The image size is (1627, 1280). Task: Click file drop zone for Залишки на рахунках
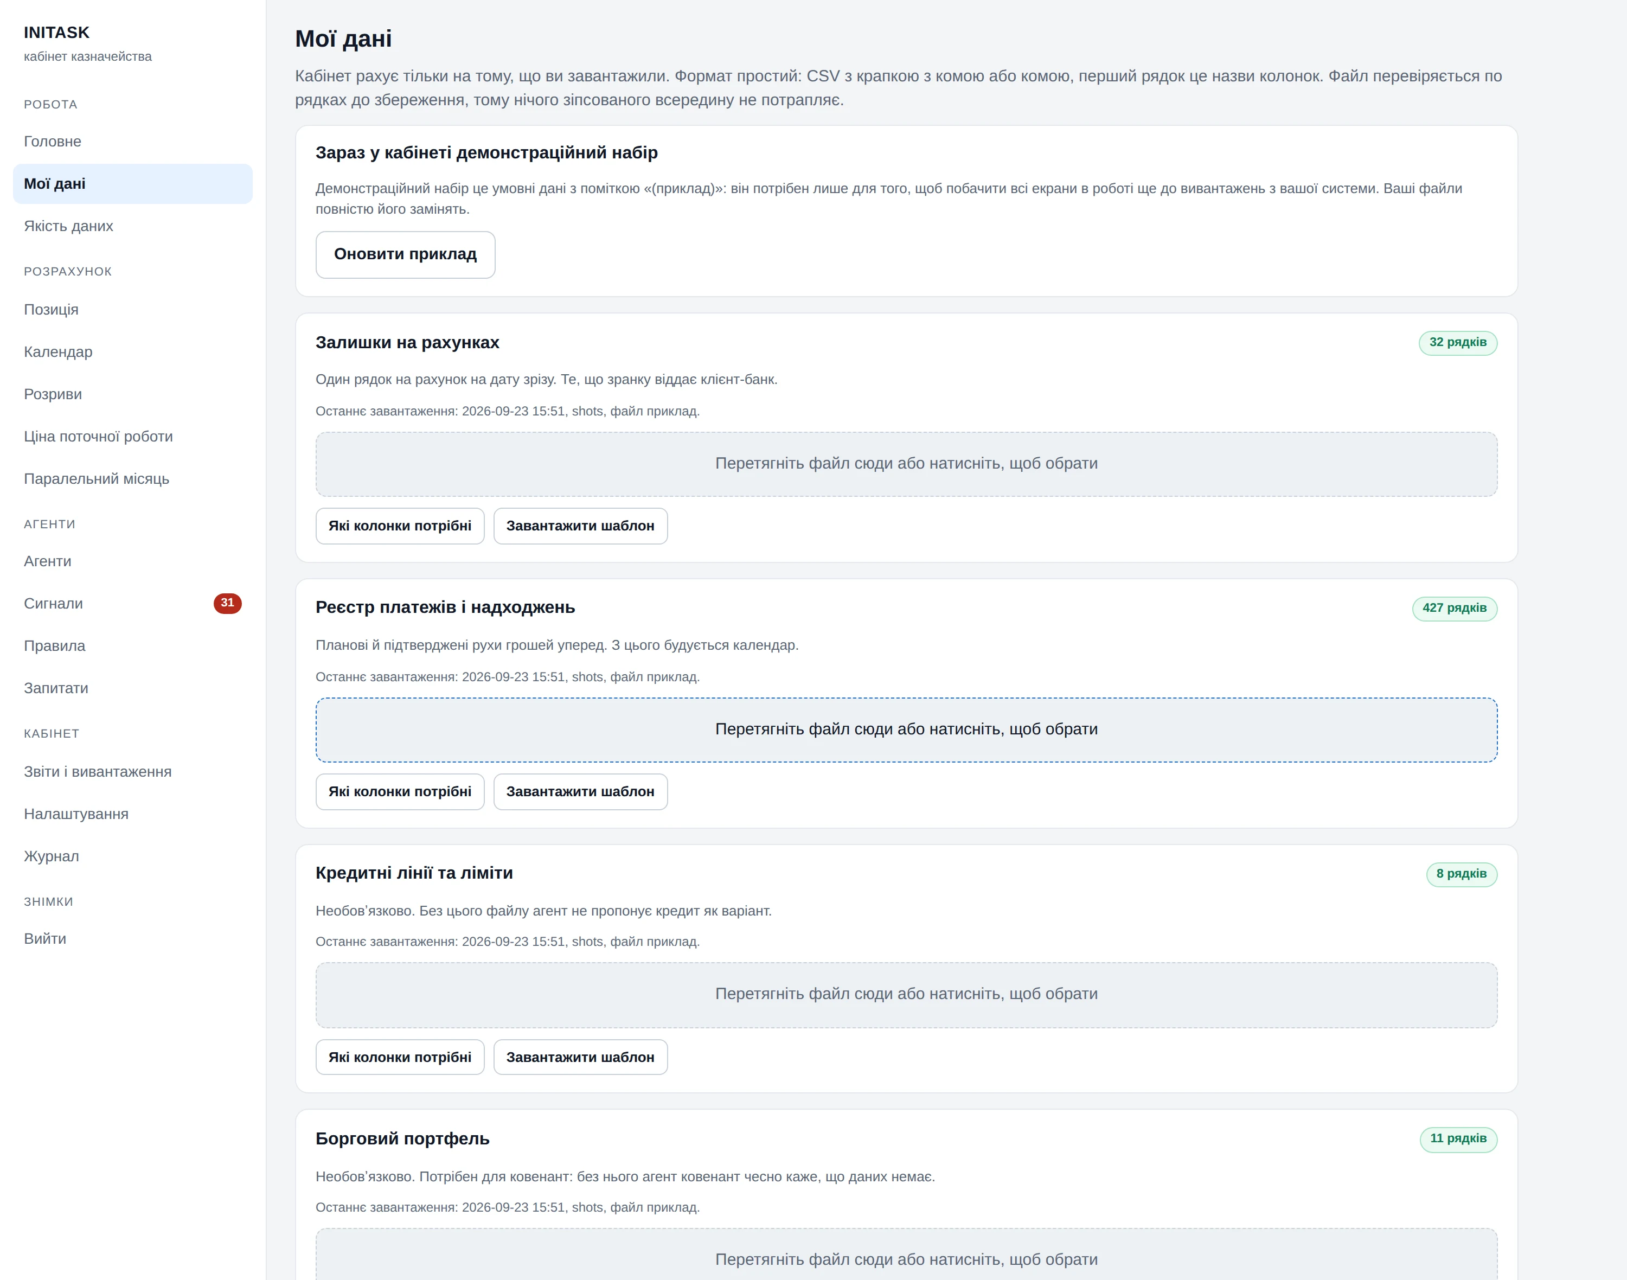(906, 464)
